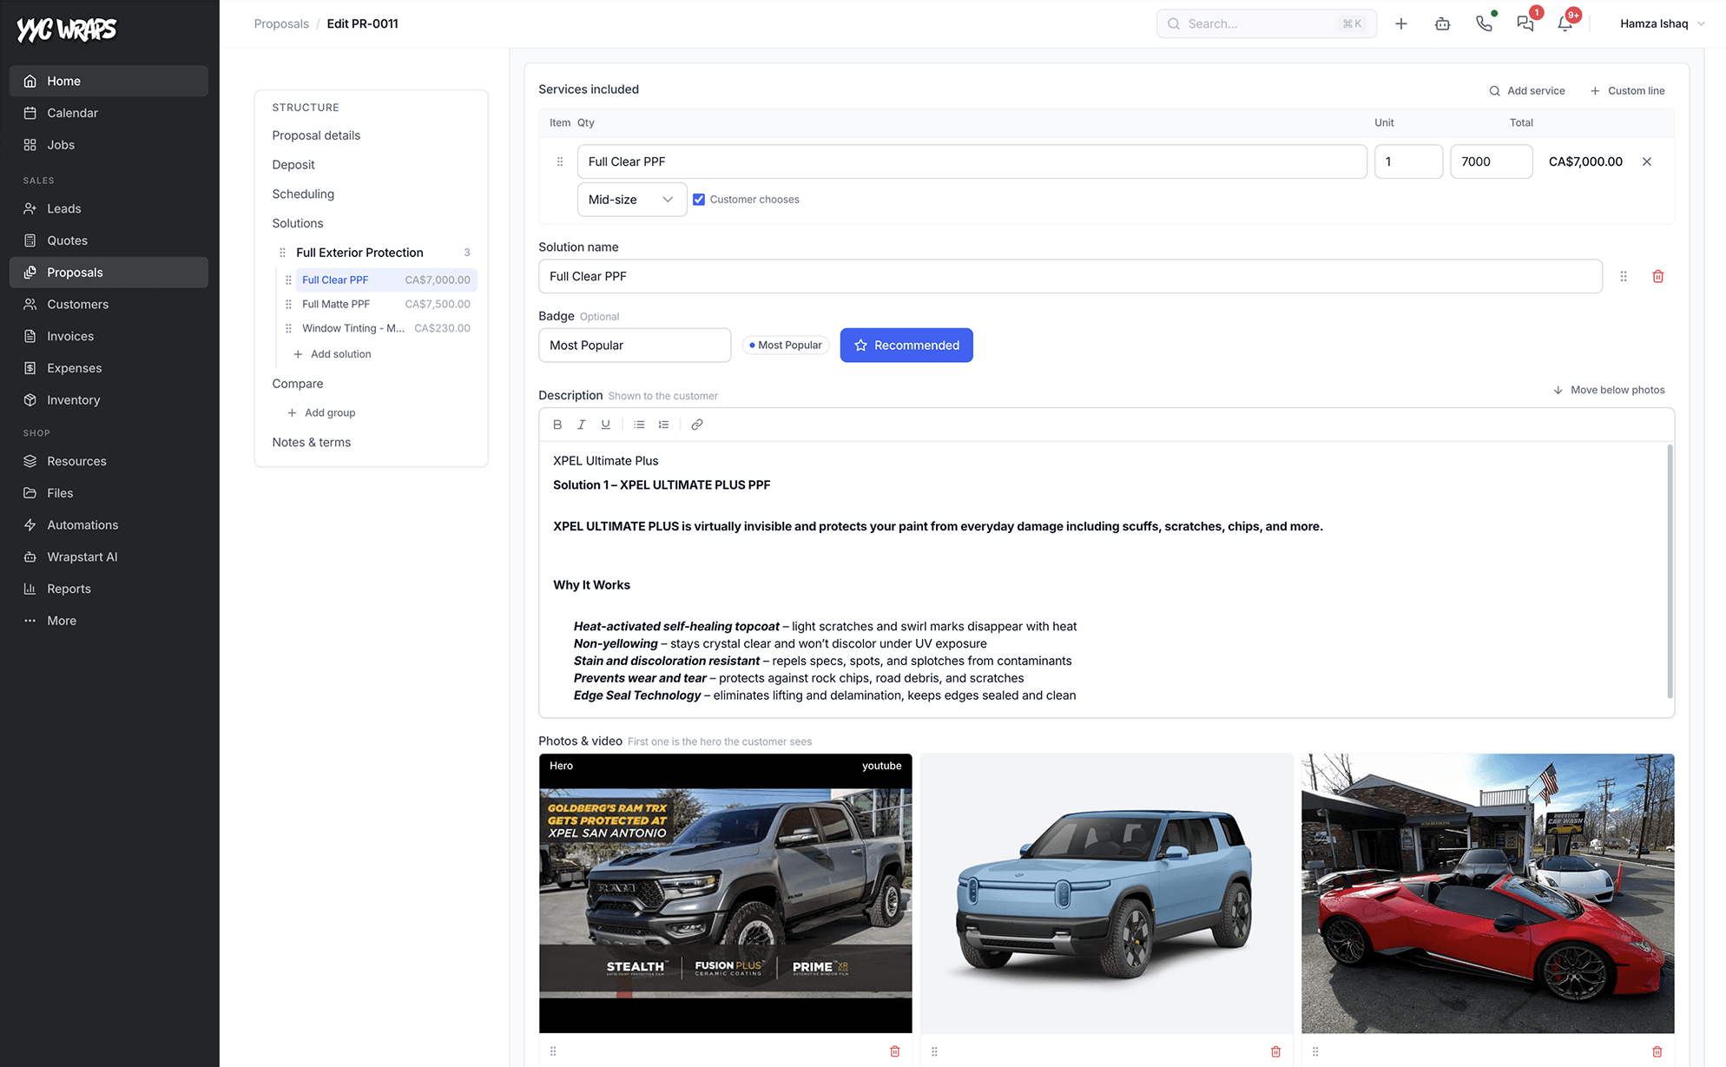
Task: Grab drag handle under hero video
Action: point(553,1051)
